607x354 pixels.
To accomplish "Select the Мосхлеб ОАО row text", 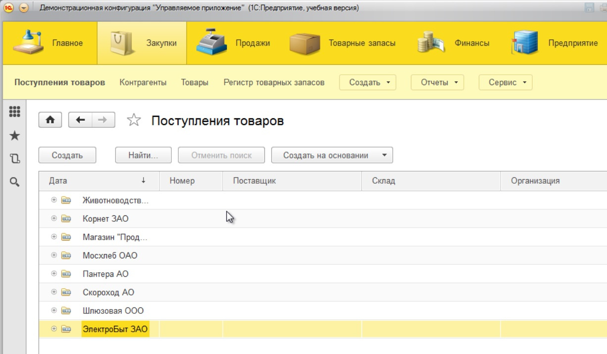I will tap(110, 255).
